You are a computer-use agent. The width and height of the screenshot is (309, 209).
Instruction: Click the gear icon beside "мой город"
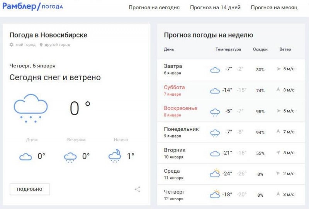[x=12, y=45]
